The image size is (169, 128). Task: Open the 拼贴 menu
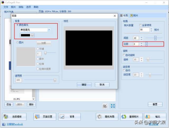pyautogui.click(x=21, y=7)
